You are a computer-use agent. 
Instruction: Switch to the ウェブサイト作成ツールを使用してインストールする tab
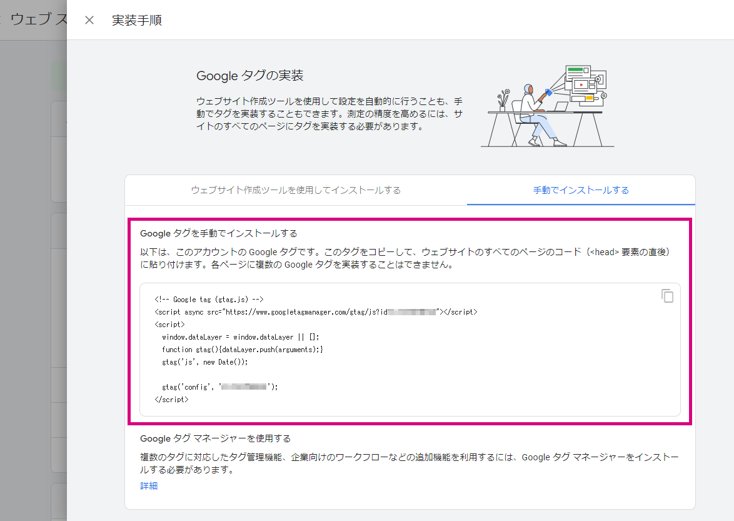[296, 190]
